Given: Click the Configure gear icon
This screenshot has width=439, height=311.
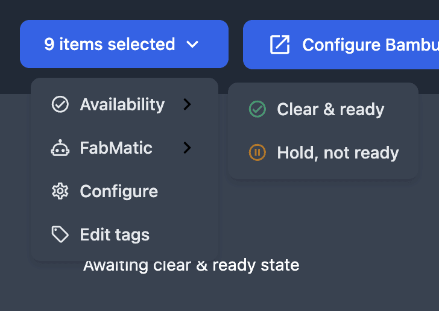Looking at the screenshot, I should tap(60, 191).
